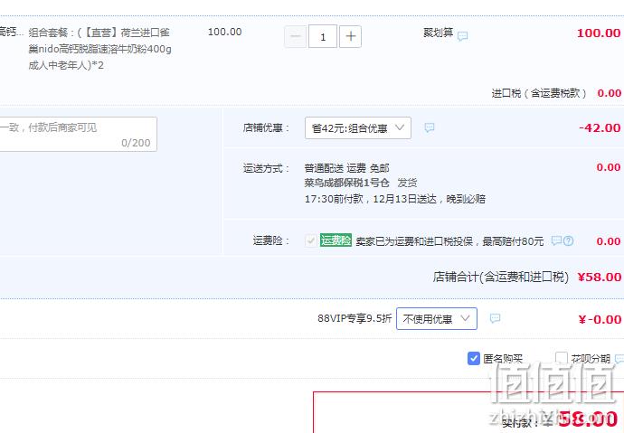
Task: Increase quantity with the plus button
Action: click(x=350, y=36)
